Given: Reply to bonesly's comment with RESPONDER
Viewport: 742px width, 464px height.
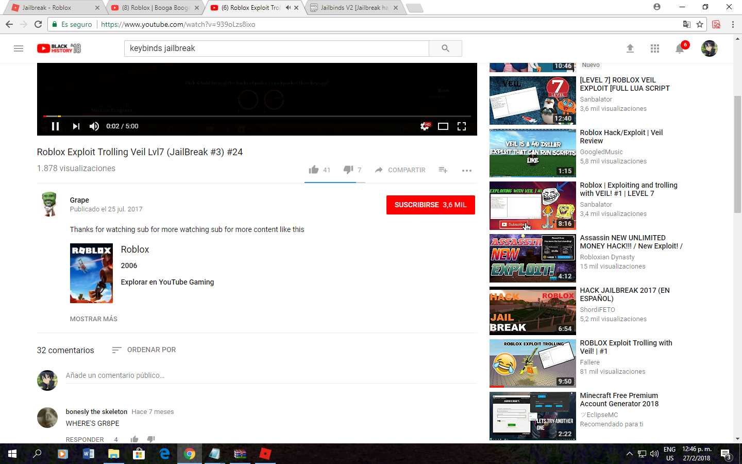Looking at the screenshot, I should [85, 439].
